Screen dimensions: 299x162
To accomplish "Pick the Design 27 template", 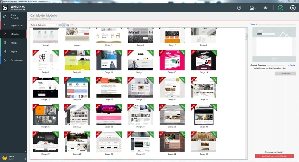I will tap(46, 142).
